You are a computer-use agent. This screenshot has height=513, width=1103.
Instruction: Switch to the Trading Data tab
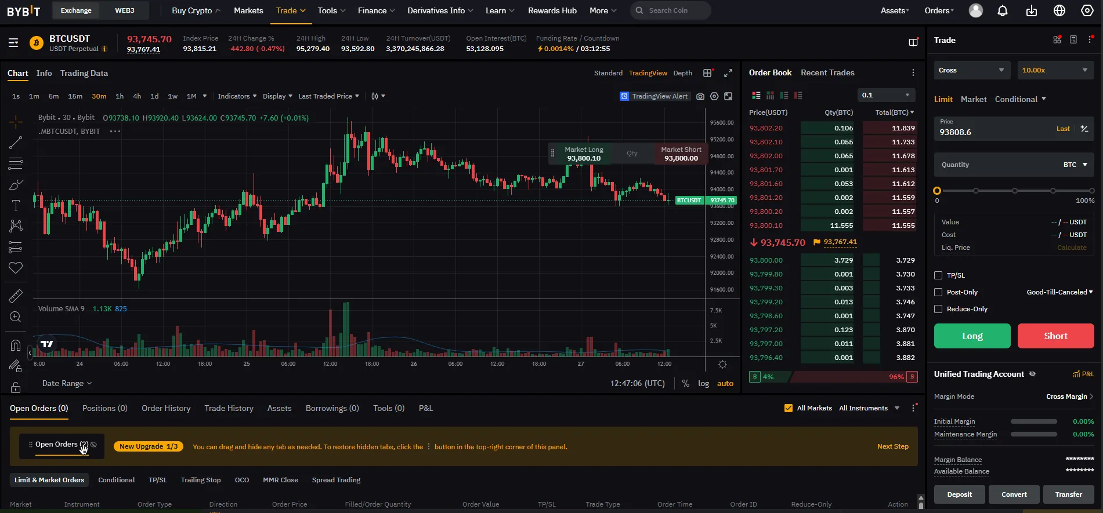[x=84, y=73]
